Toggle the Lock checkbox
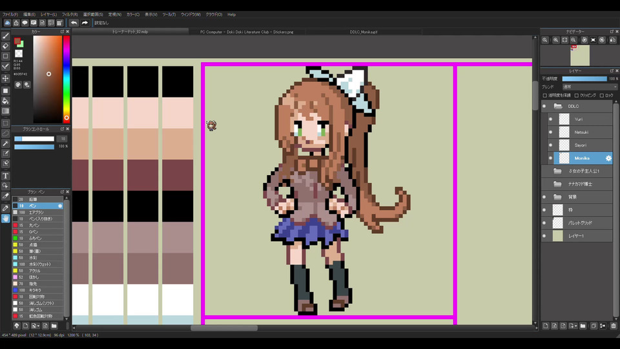The height and width of the screenshot is (349, 620). click(602, 96)
